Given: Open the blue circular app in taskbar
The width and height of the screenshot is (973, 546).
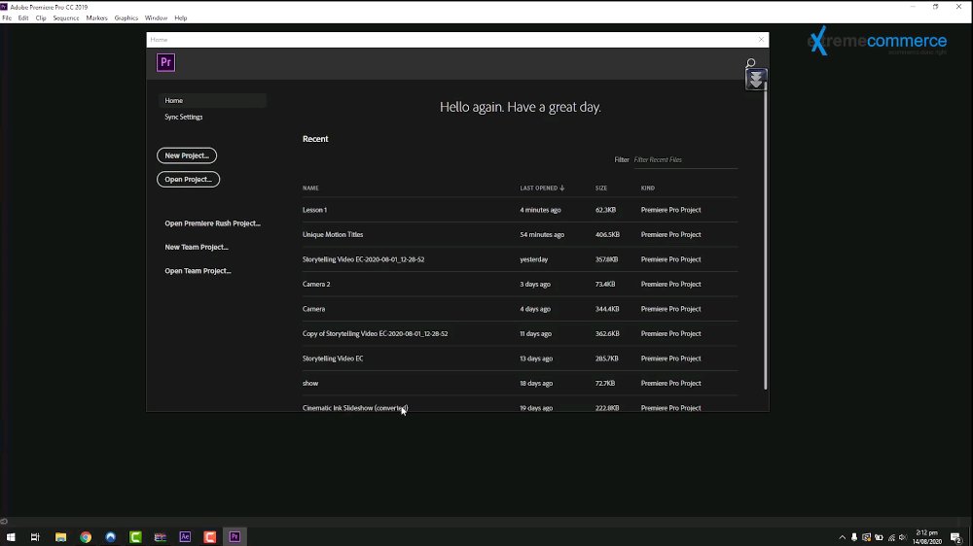Looking at the screenshot, I should click(111, 537).
